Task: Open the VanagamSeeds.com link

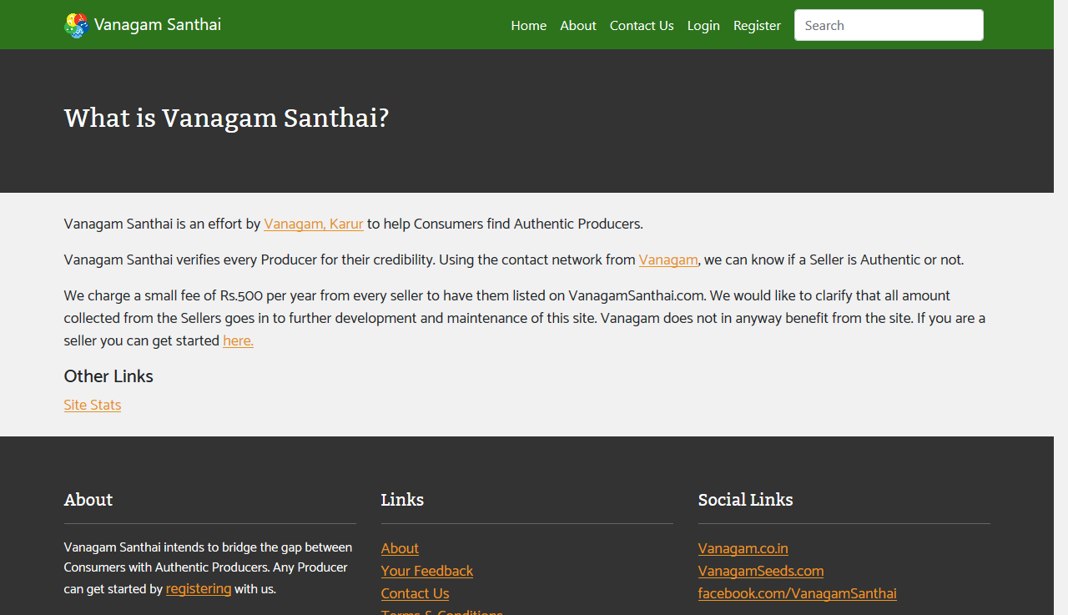Action: coord(760,571)
